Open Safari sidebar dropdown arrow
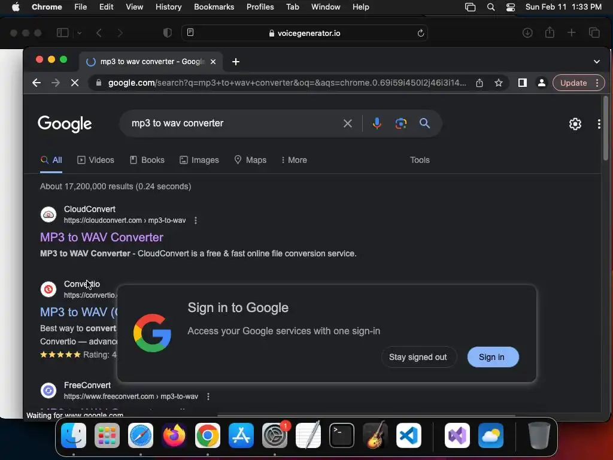This screenshot has width=613, height=460. (x=80, y=34)
